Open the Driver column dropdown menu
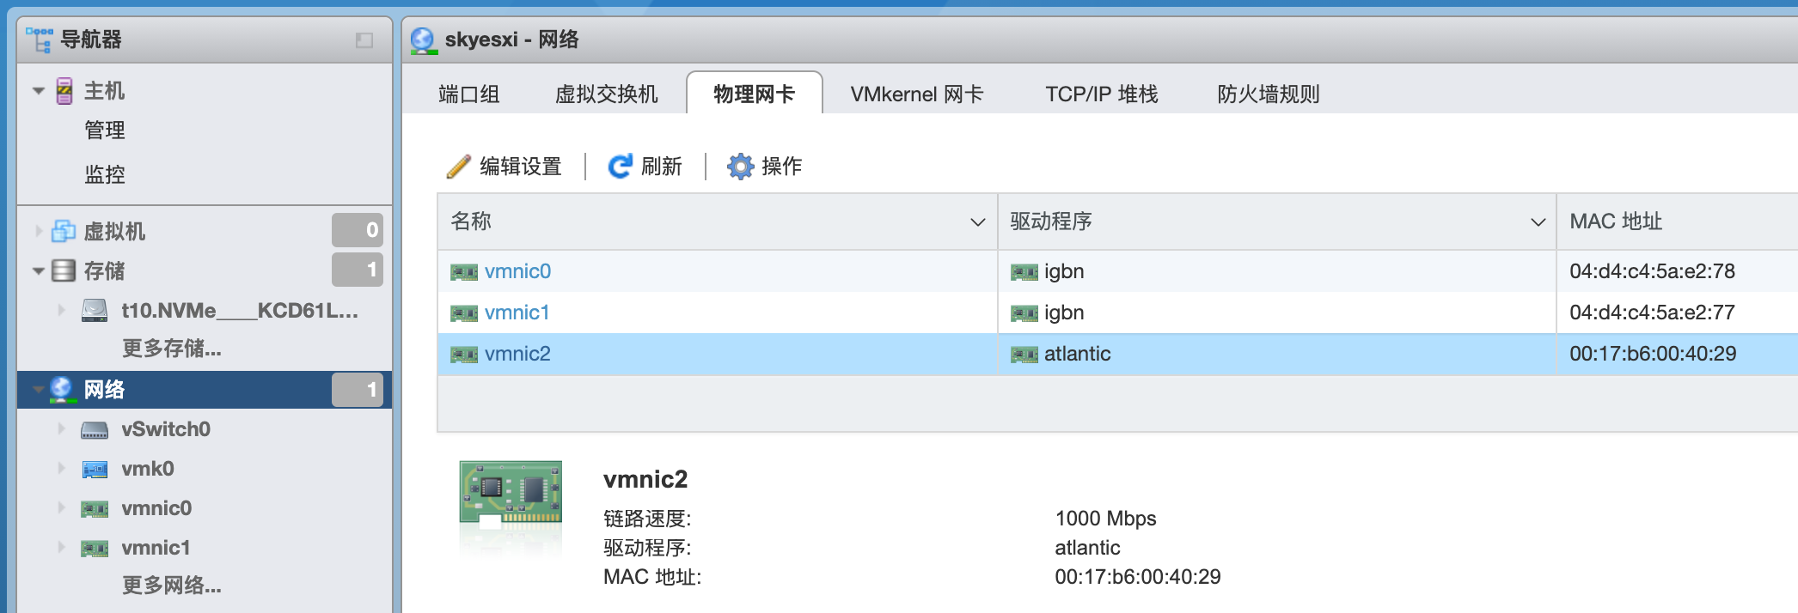Screen dimensions: 1798x613 pos(1538,222)
